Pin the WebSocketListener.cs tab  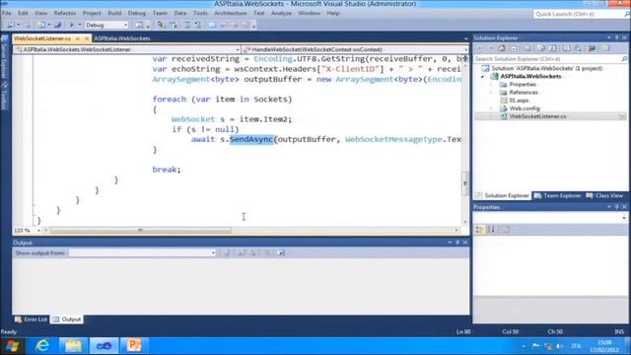pos(78,38)
